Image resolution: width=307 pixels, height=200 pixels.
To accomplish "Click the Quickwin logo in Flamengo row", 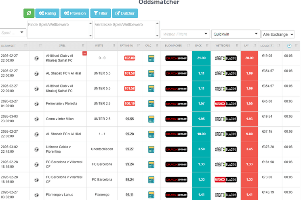I will pos(176,195).
